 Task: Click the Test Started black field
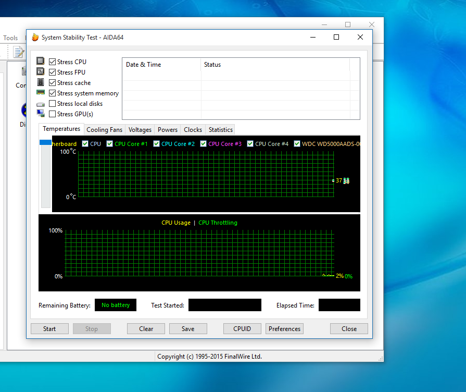click(x=225, y=305)
